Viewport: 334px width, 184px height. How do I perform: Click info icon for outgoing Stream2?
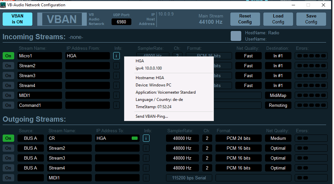[x=146, y=148]
